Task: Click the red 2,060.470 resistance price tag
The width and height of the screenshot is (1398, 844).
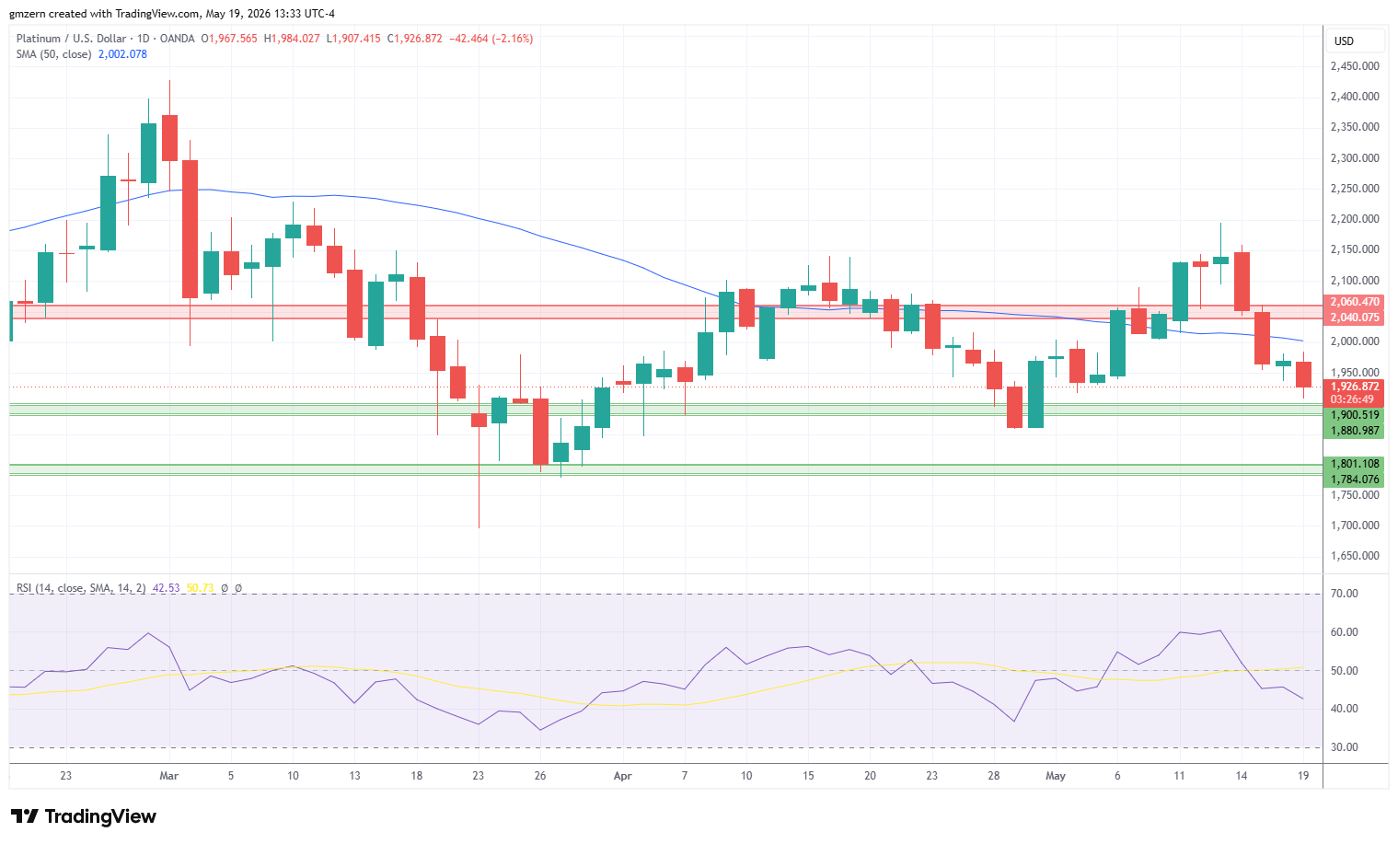Action: click(x=1355, y=302)
